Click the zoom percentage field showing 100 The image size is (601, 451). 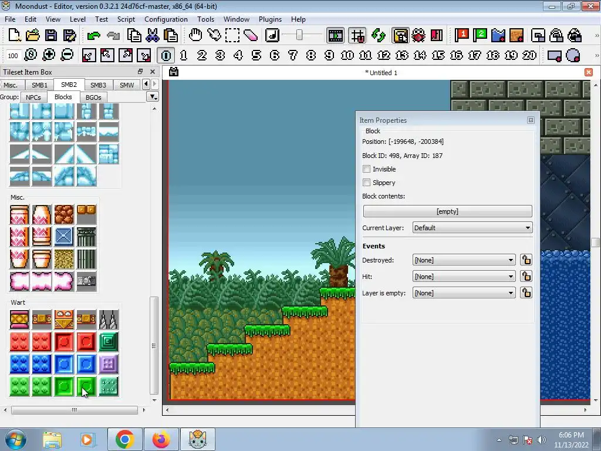coord(13,56)
